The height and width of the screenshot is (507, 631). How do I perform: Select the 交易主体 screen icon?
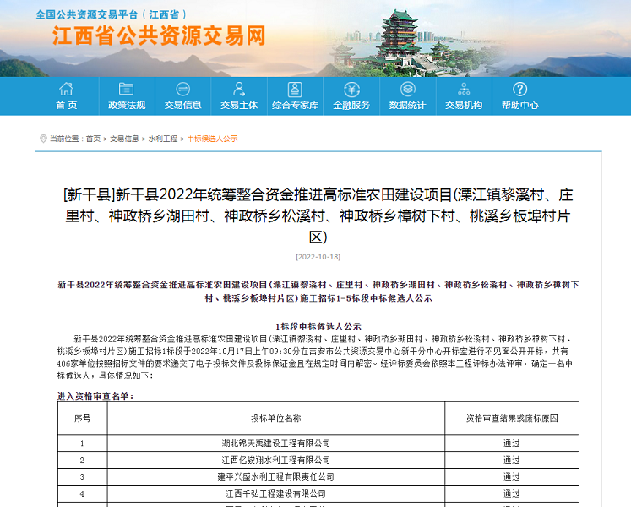[x=239, y=89]
